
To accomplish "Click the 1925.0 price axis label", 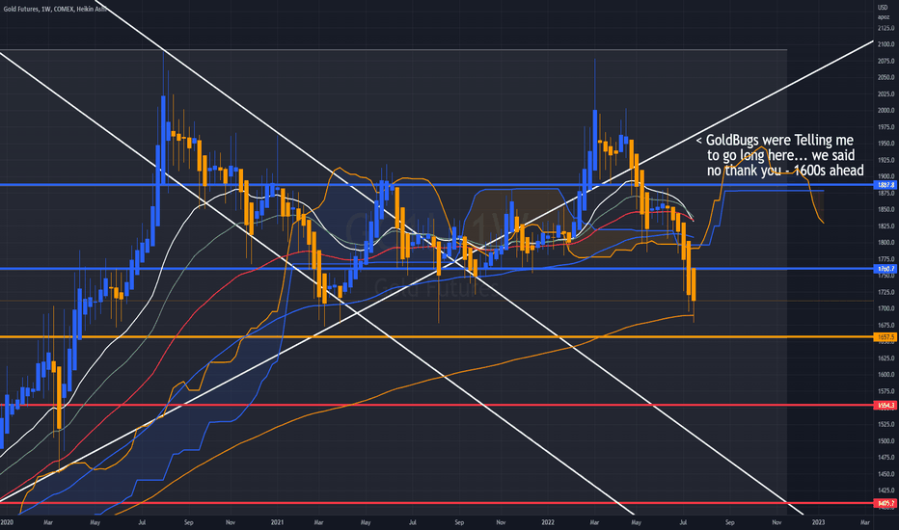I will click(885, 160).
